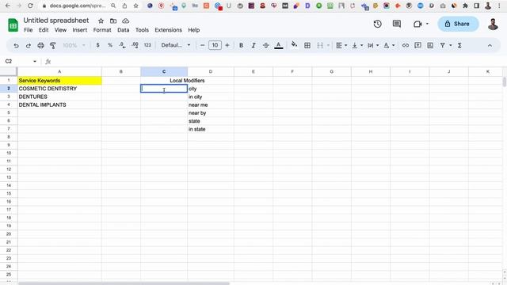Screen dimensions: 507x285
Task: Open the text color picker
Action: tap(278, 46)
